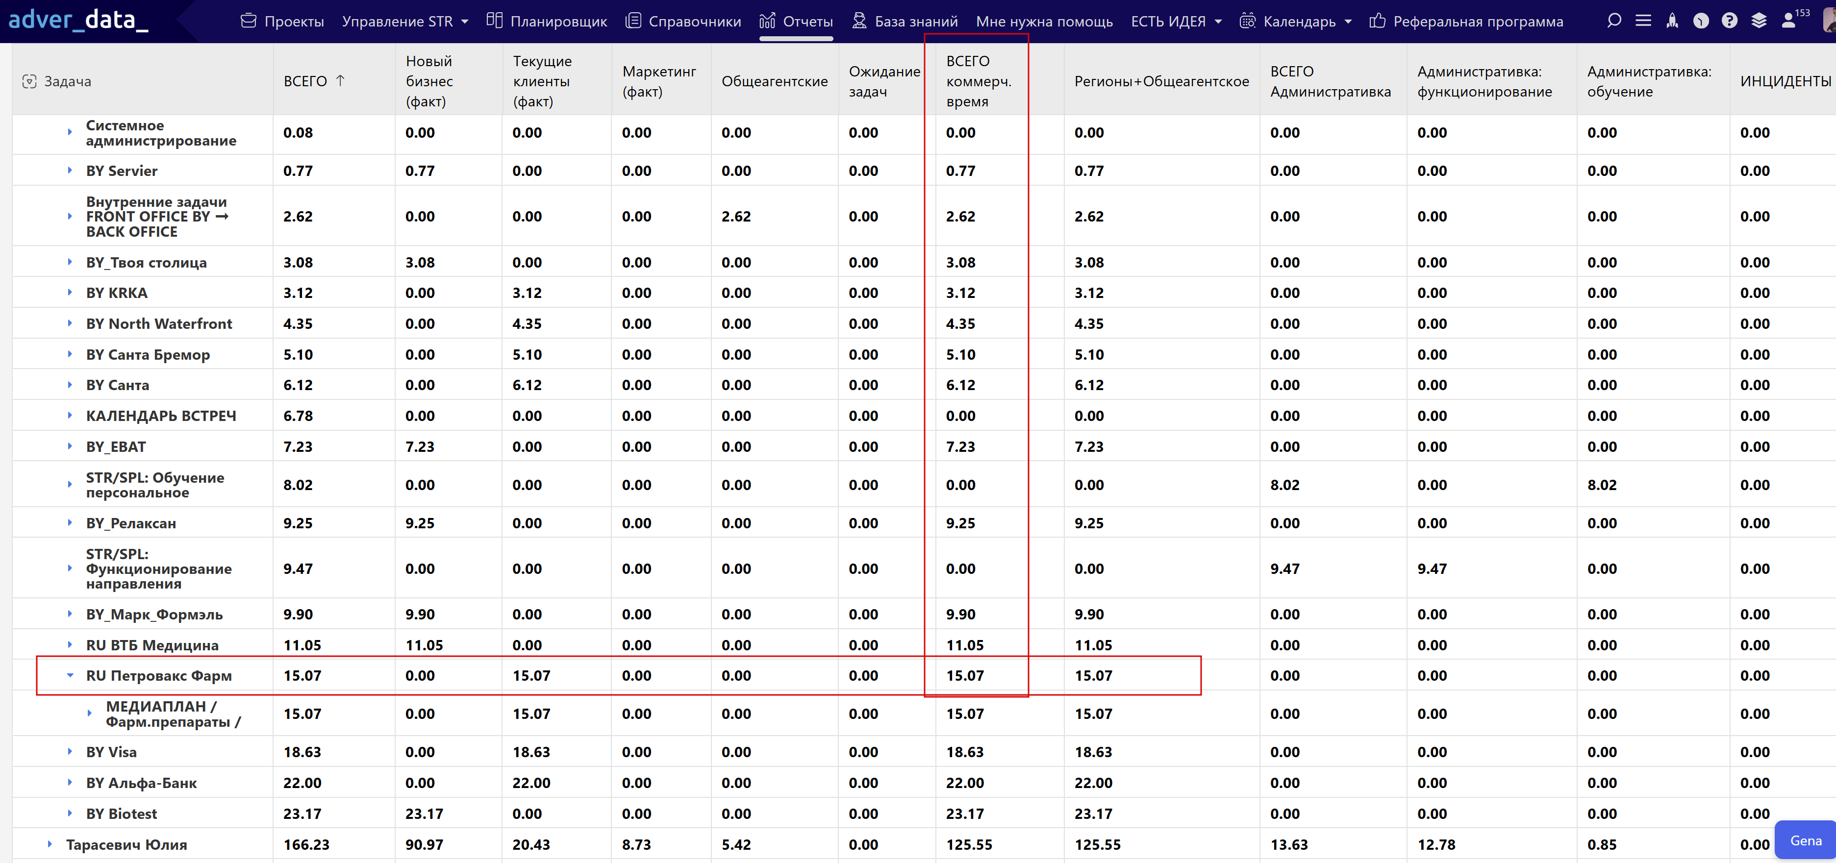Image resolution: width=1836 pixels, height=863 pixels.
Task: Open the stacked layers icon
Action: coord(1759,21)
